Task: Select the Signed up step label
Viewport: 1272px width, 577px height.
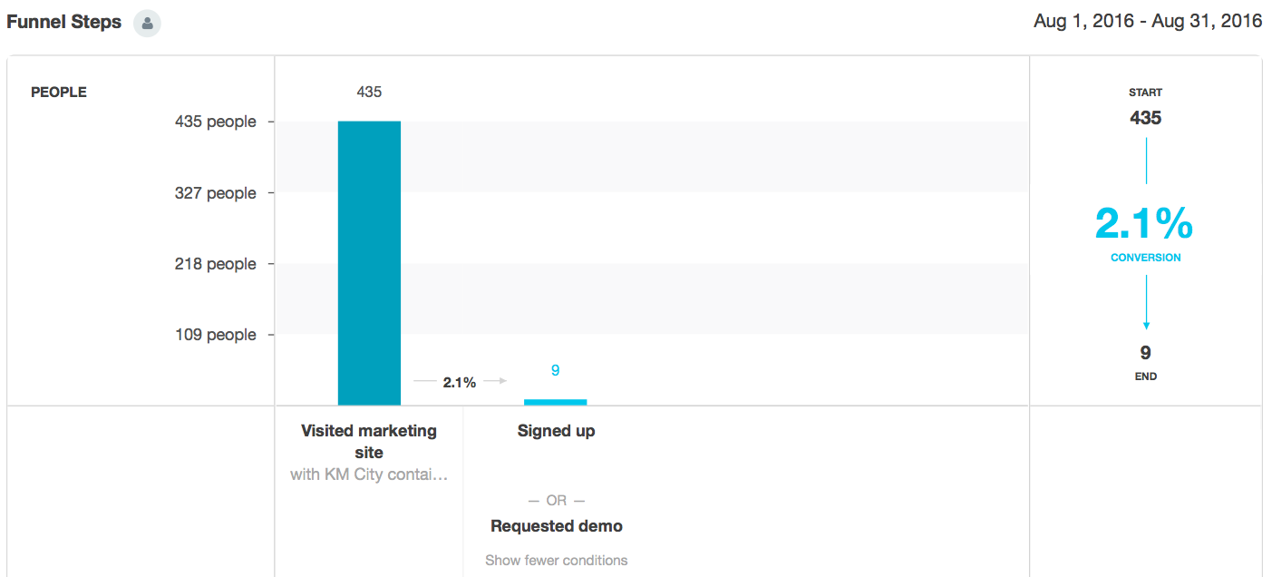Action: [556, 431]
